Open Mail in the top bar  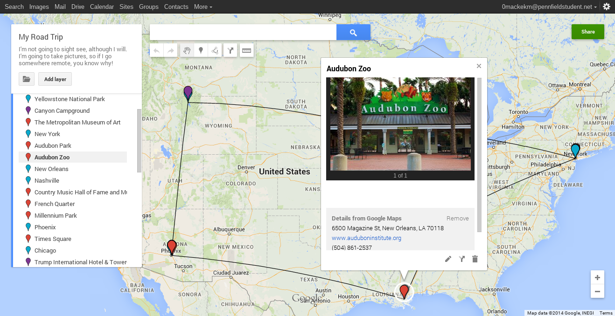pos(60,7)
